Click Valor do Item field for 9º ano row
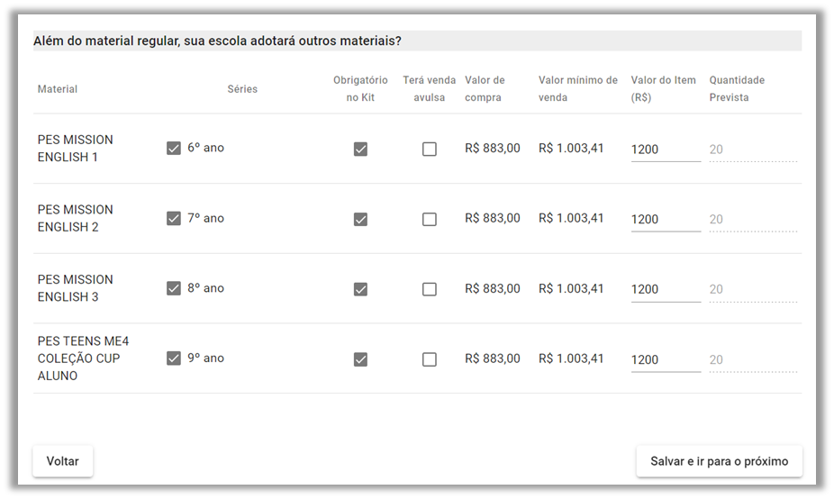834x499 pixels. pyautogui.click(x=665, y=359)
